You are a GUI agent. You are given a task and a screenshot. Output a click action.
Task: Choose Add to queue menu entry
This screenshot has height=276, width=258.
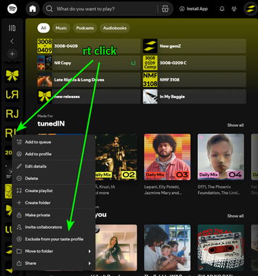click(x=54, y=142)
